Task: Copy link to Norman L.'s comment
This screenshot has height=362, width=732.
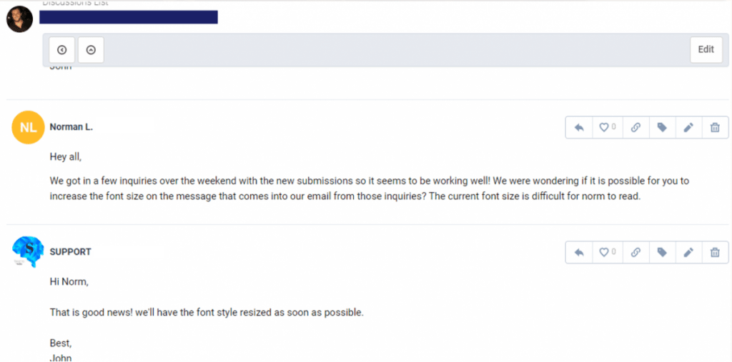Action: [635, 127]
